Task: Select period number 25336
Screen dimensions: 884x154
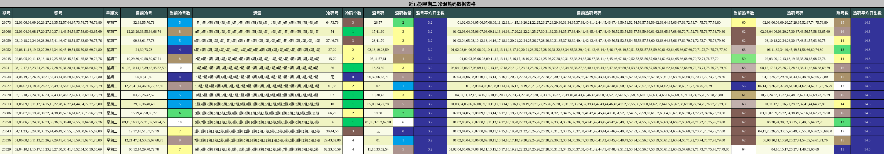Action: click(x=6, y=140)
